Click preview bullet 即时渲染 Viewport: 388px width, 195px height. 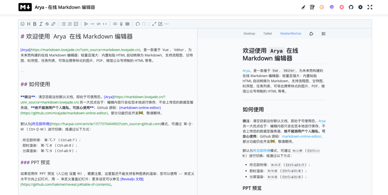point(278,171)
